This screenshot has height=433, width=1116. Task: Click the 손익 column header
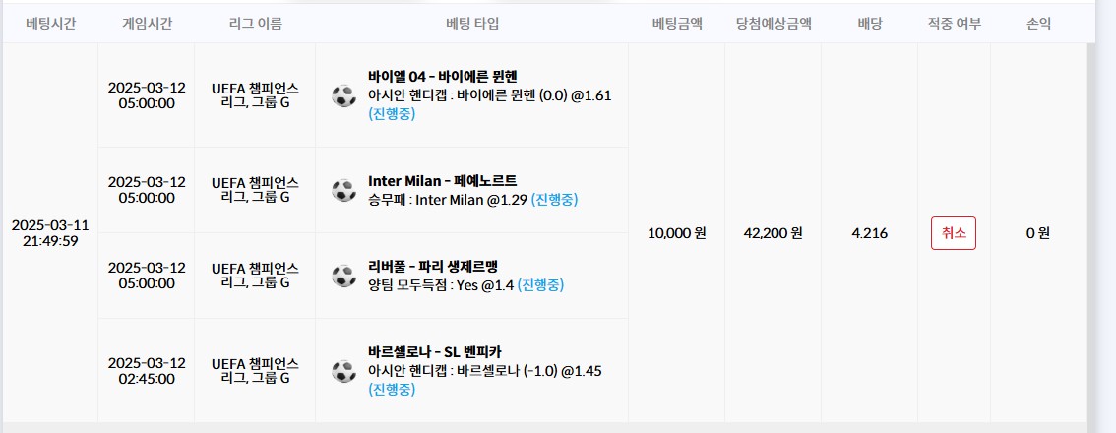pos(1038,23)
